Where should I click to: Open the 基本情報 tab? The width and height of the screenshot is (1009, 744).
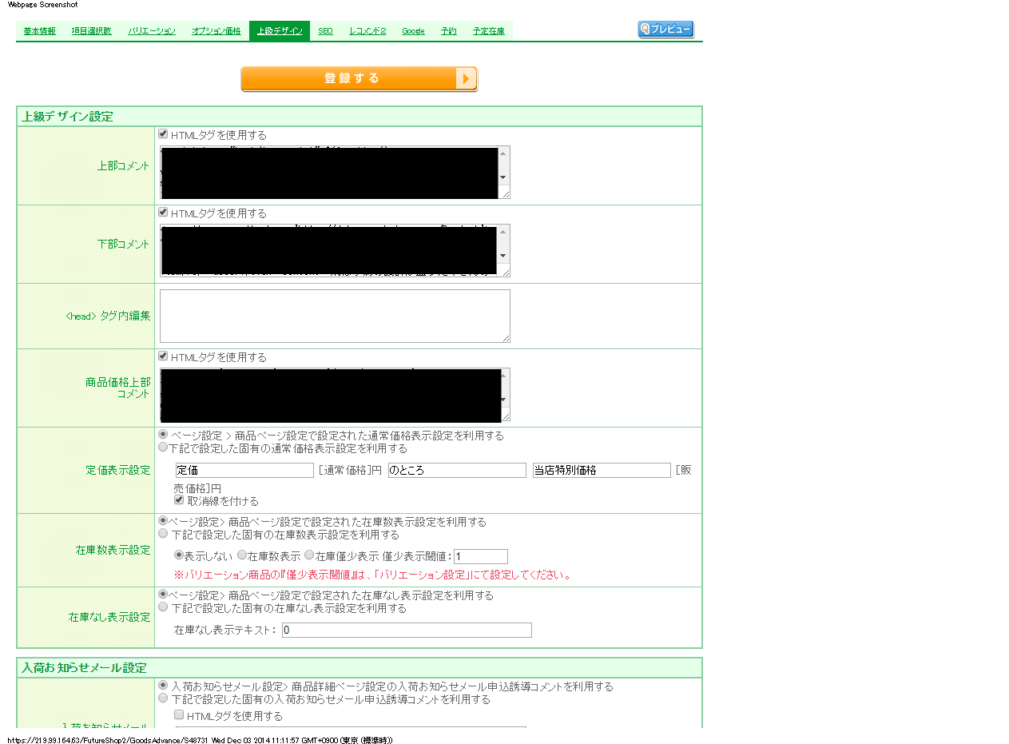pyautogui.click(x=39, y=31)
